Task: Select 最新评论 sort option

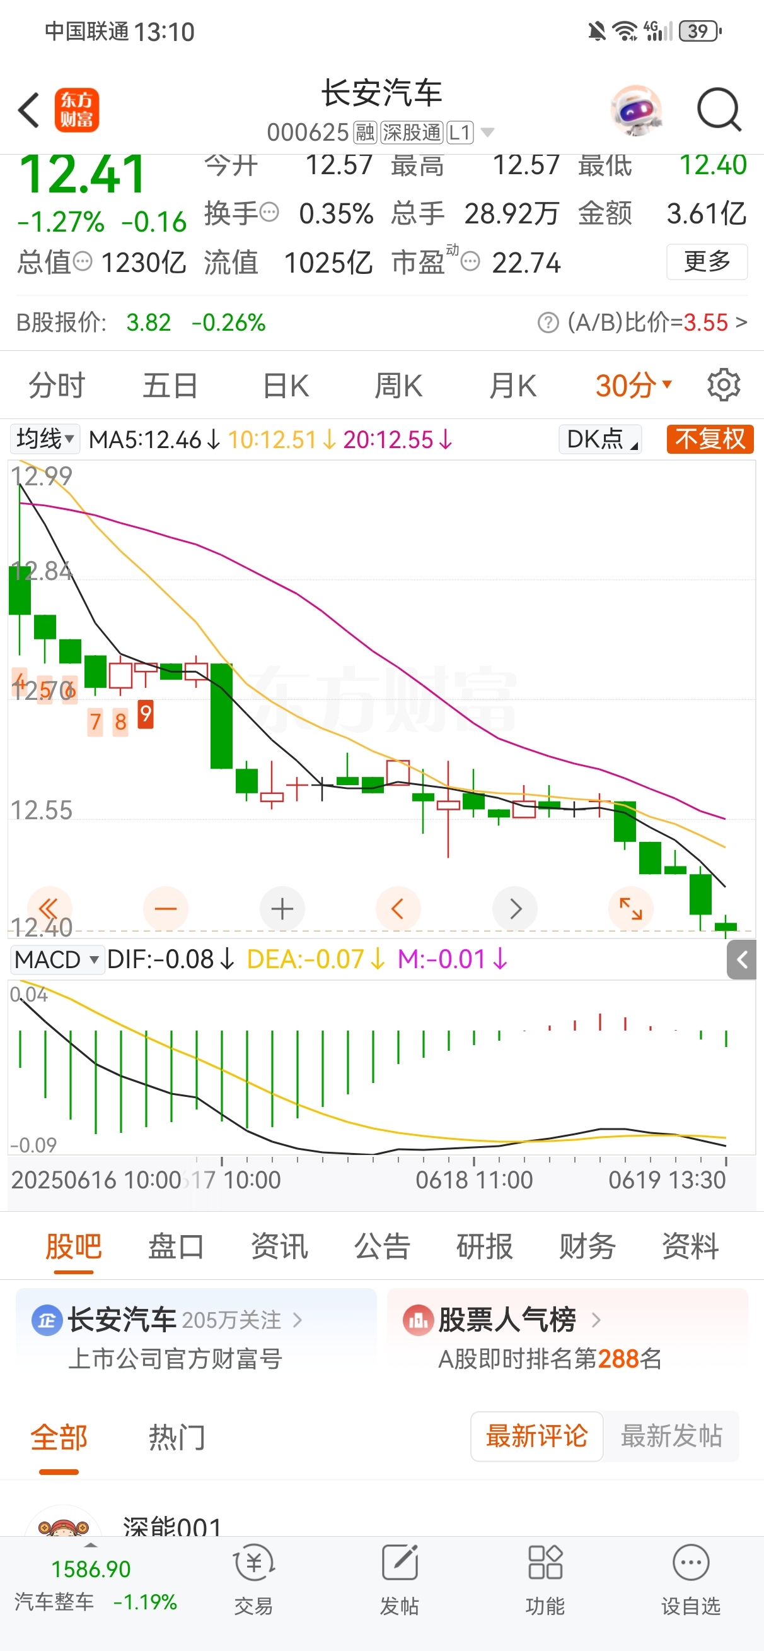Action: pos(536,1436)
